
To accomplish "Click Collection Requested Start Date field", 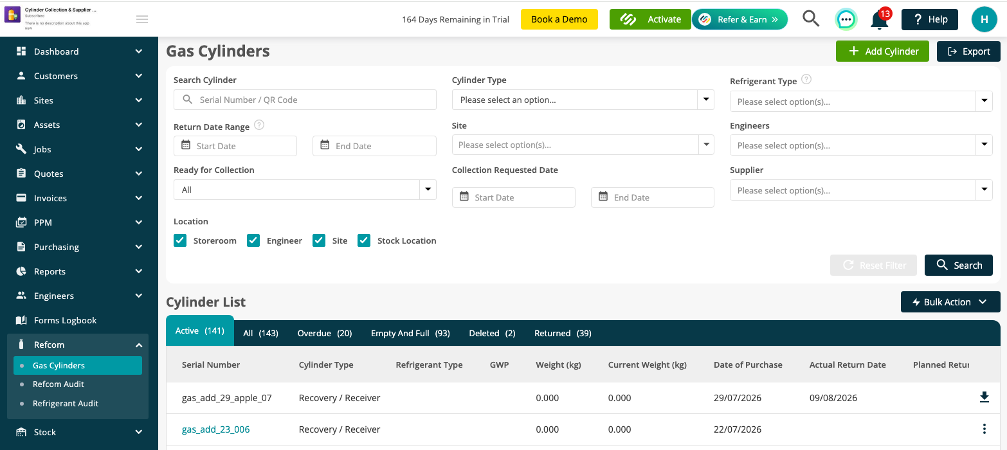I will point(514,197).
